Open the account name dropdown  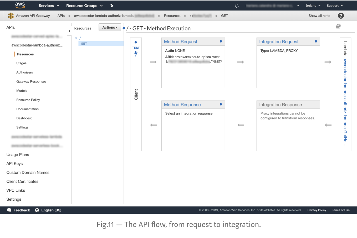[x=272, y=6]
